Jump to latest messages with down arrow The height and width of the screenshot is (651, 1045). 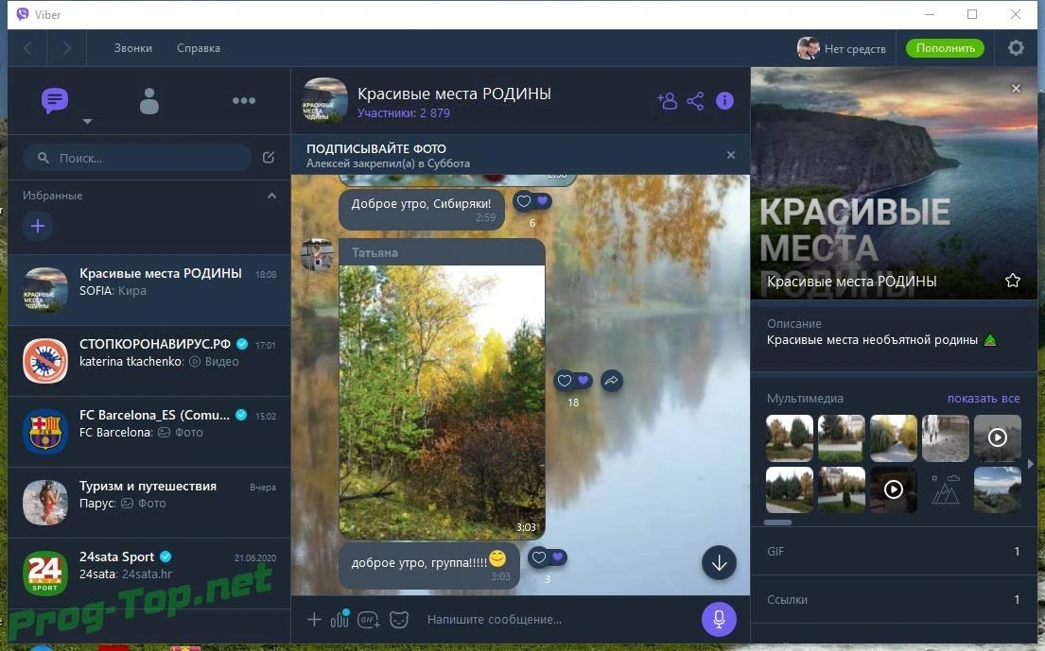(719, 563)
